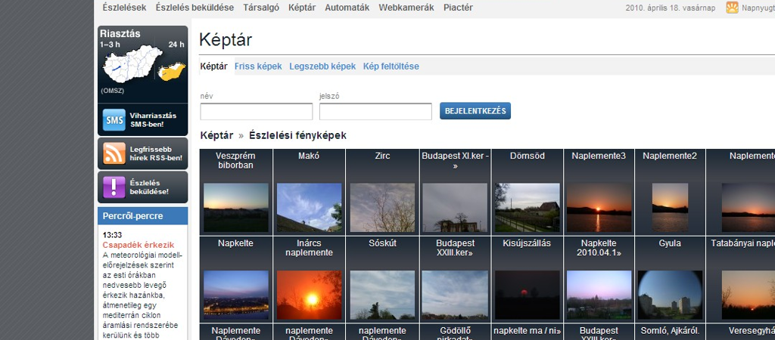This screenshot has height=340, width=775.
Task: Select the Képtár sub-tab
Action: point(213,66)
